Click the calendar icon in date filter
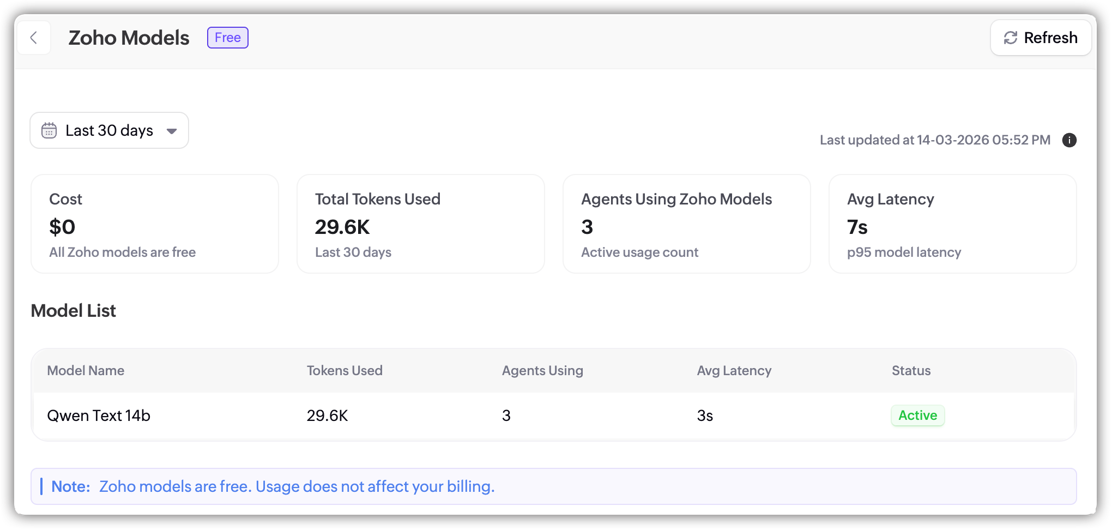The image size is (1112, 530). [49, 130]
